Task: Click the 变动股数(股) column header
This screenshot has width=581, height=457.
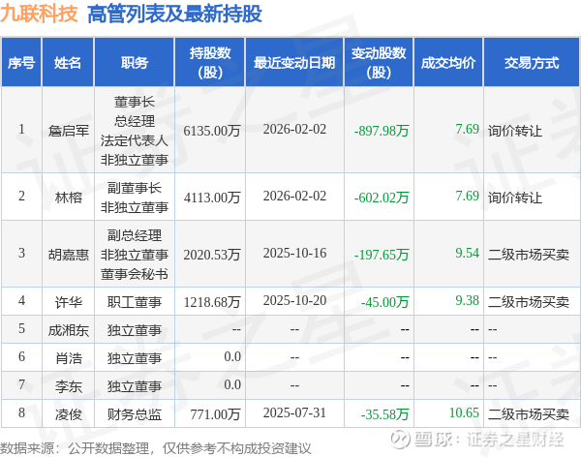Action: [379, 62]
